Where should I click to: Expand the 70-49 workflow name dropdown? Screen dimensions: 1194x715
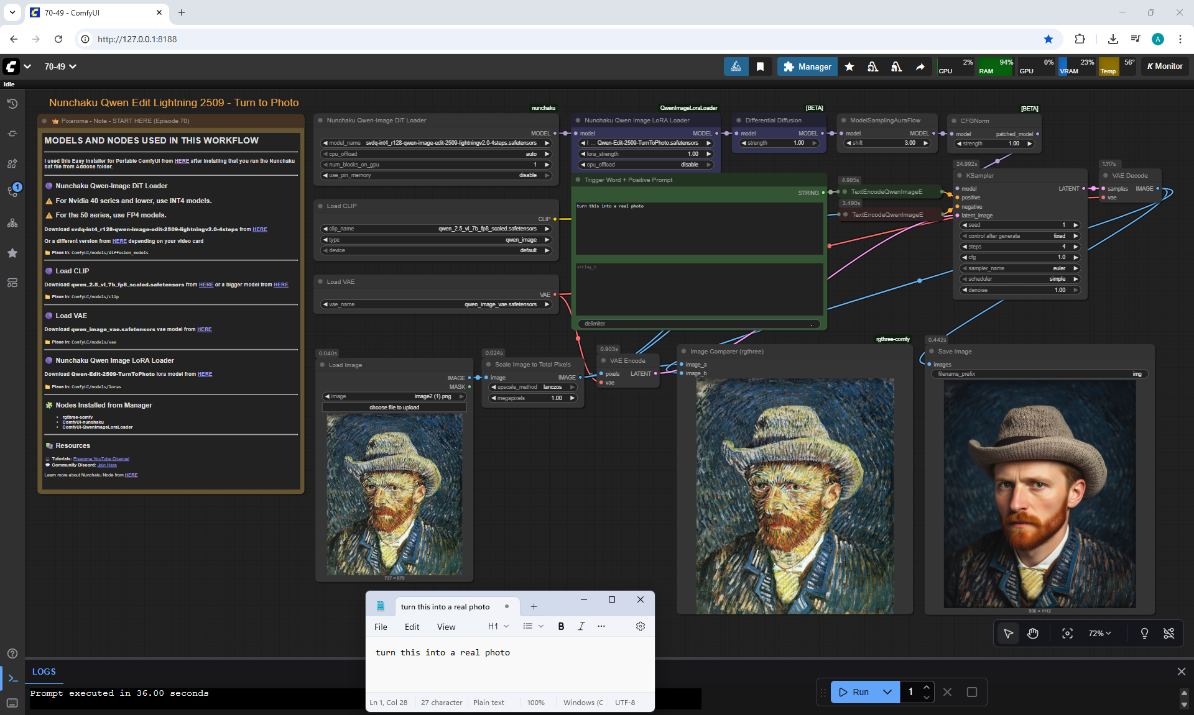click(x=60, y=66)
